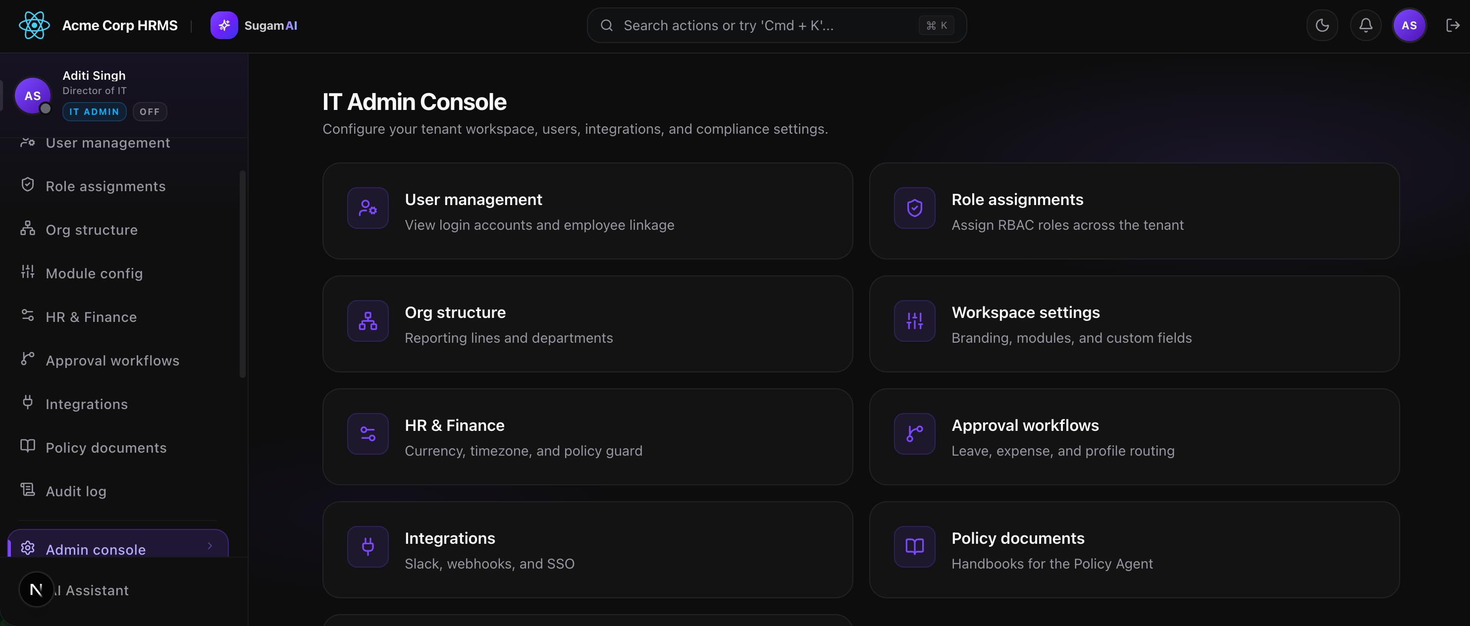Click the Acme Corp HRMS atom logo
This screenshot has width=1470, height=626.
tap(34, 25)
